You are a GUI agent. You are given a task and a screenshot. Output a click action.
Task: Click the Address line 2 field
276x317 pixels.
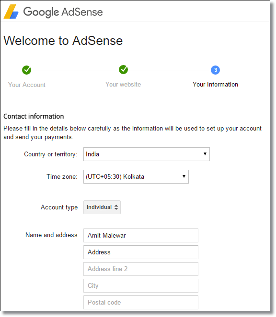[x=141, y=269]
